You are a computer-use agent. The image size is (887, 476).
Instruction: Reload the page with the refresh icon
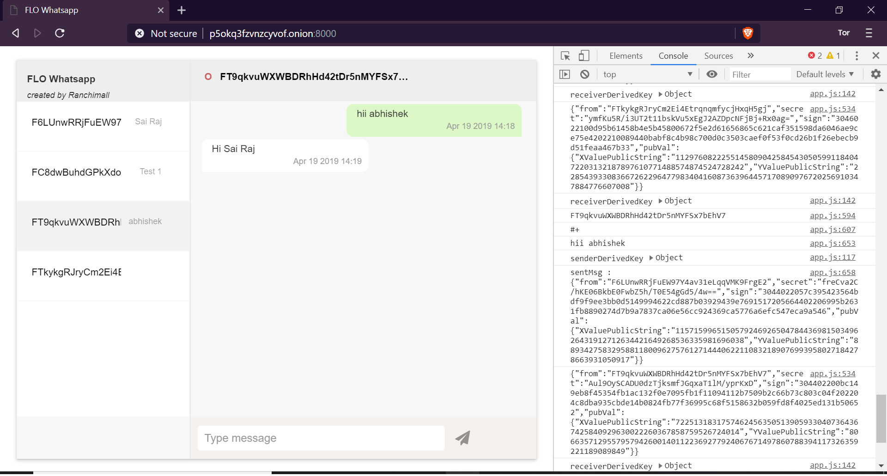[60, 33]
